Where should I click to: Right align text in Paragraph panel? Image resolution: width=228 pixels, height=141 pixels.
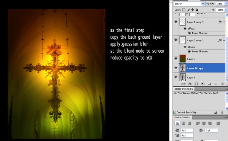click(189, 123)
